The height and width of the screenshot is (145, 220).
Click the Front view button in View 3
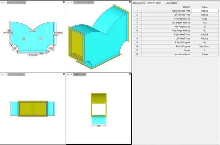(x=10, y=75)
